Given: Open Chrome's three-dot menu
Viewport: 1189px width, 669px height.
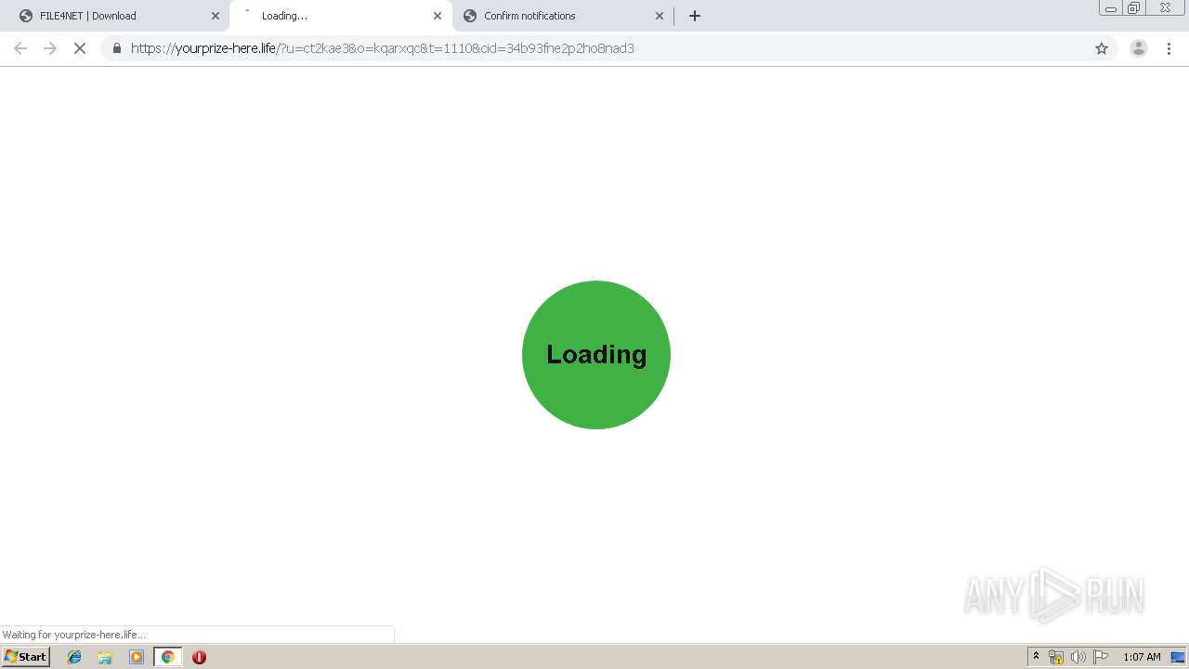Looking at the screenshot, I should (1169, 48).
